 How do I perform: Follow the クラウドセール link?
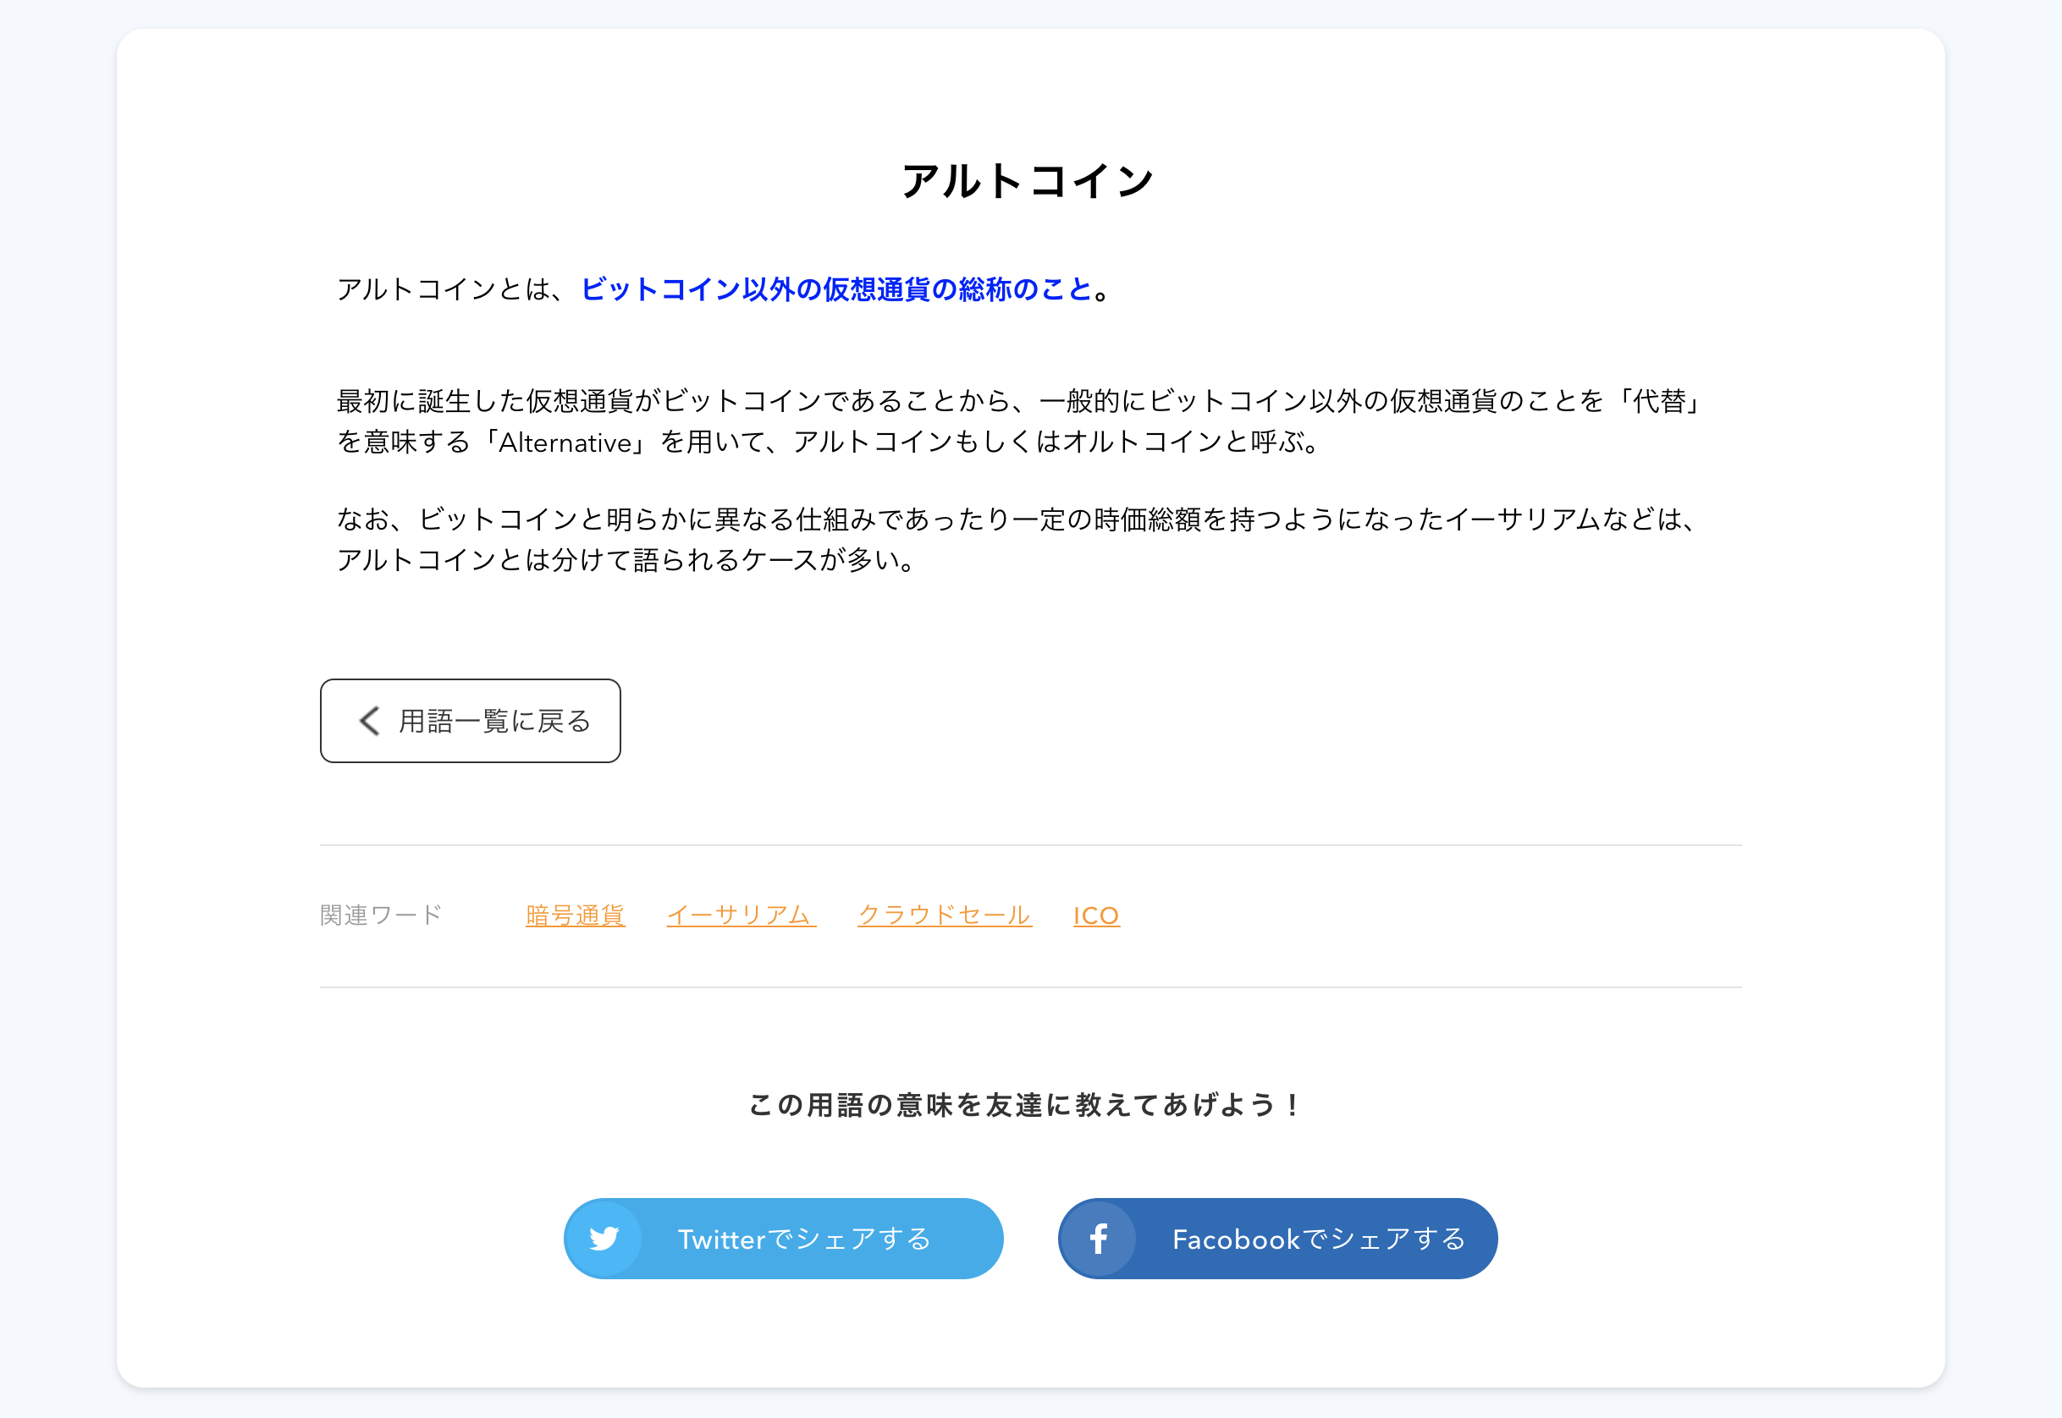(944, 915)
